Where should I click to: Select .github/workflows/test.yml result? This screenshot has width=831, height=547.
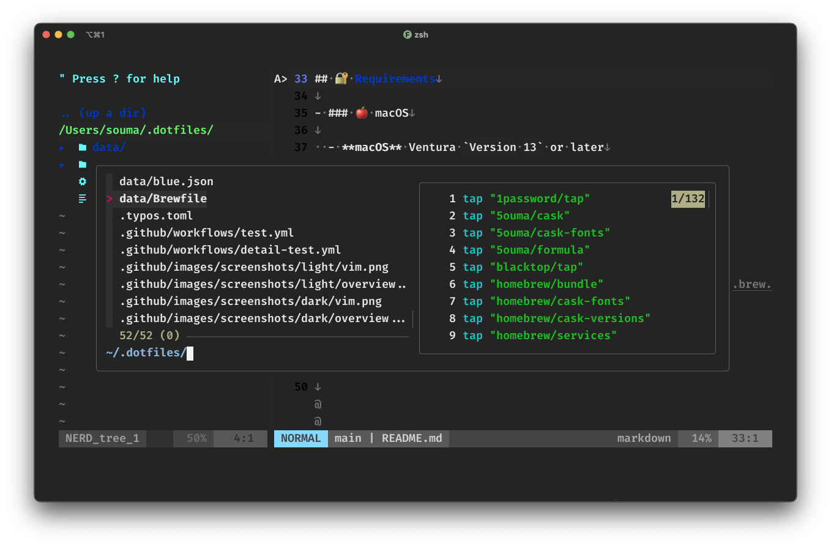(x=207, y=233)
